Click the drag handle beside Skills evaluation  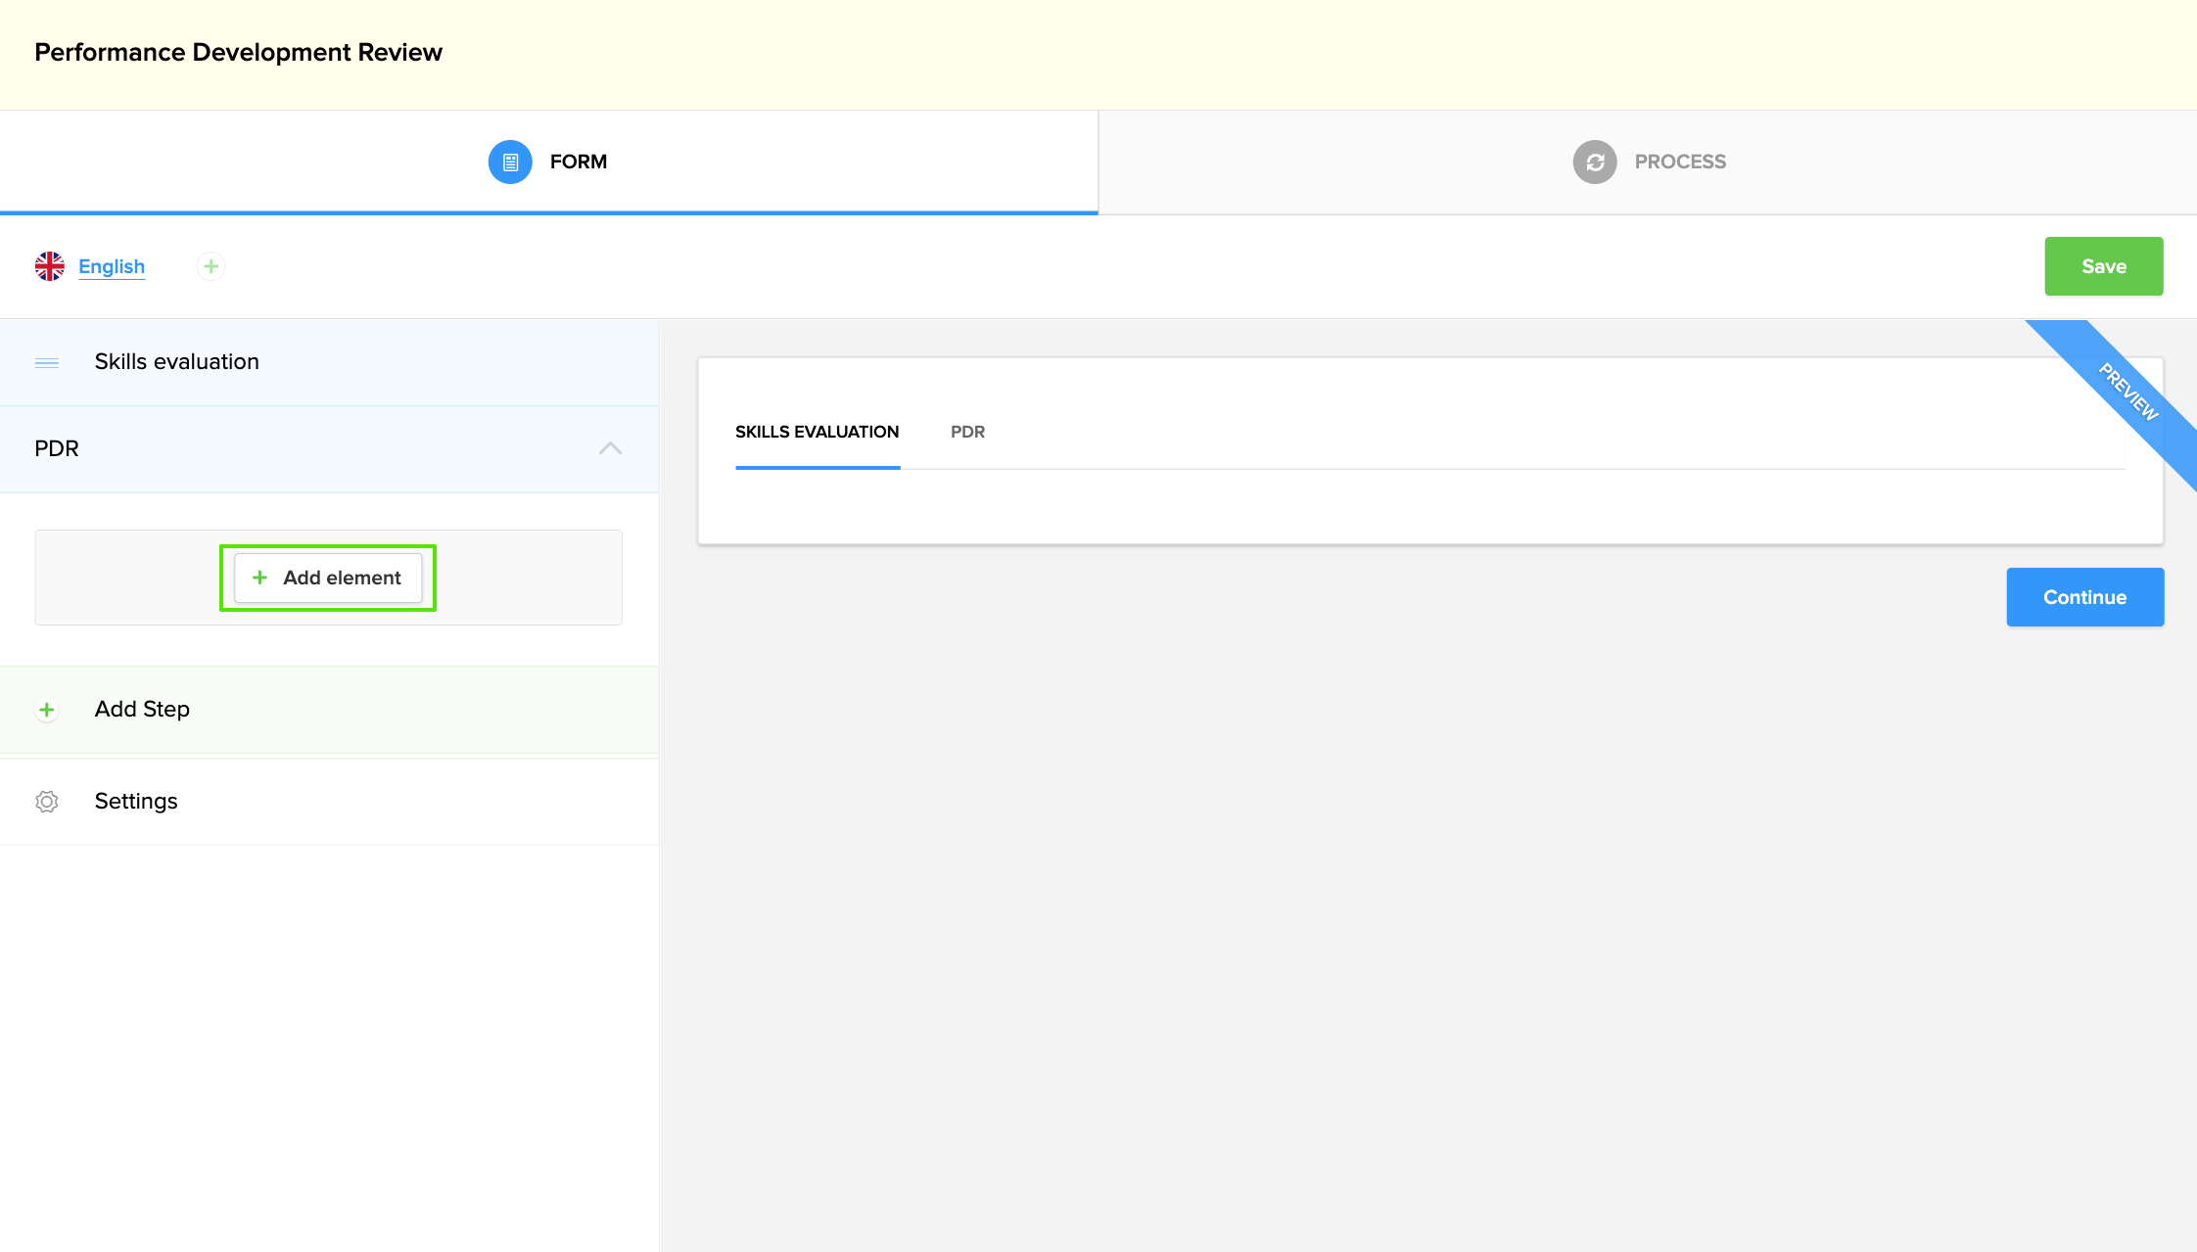(x=47, y=362)
